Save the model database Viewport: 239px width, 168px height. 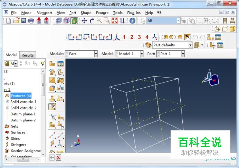click(23, 21)
